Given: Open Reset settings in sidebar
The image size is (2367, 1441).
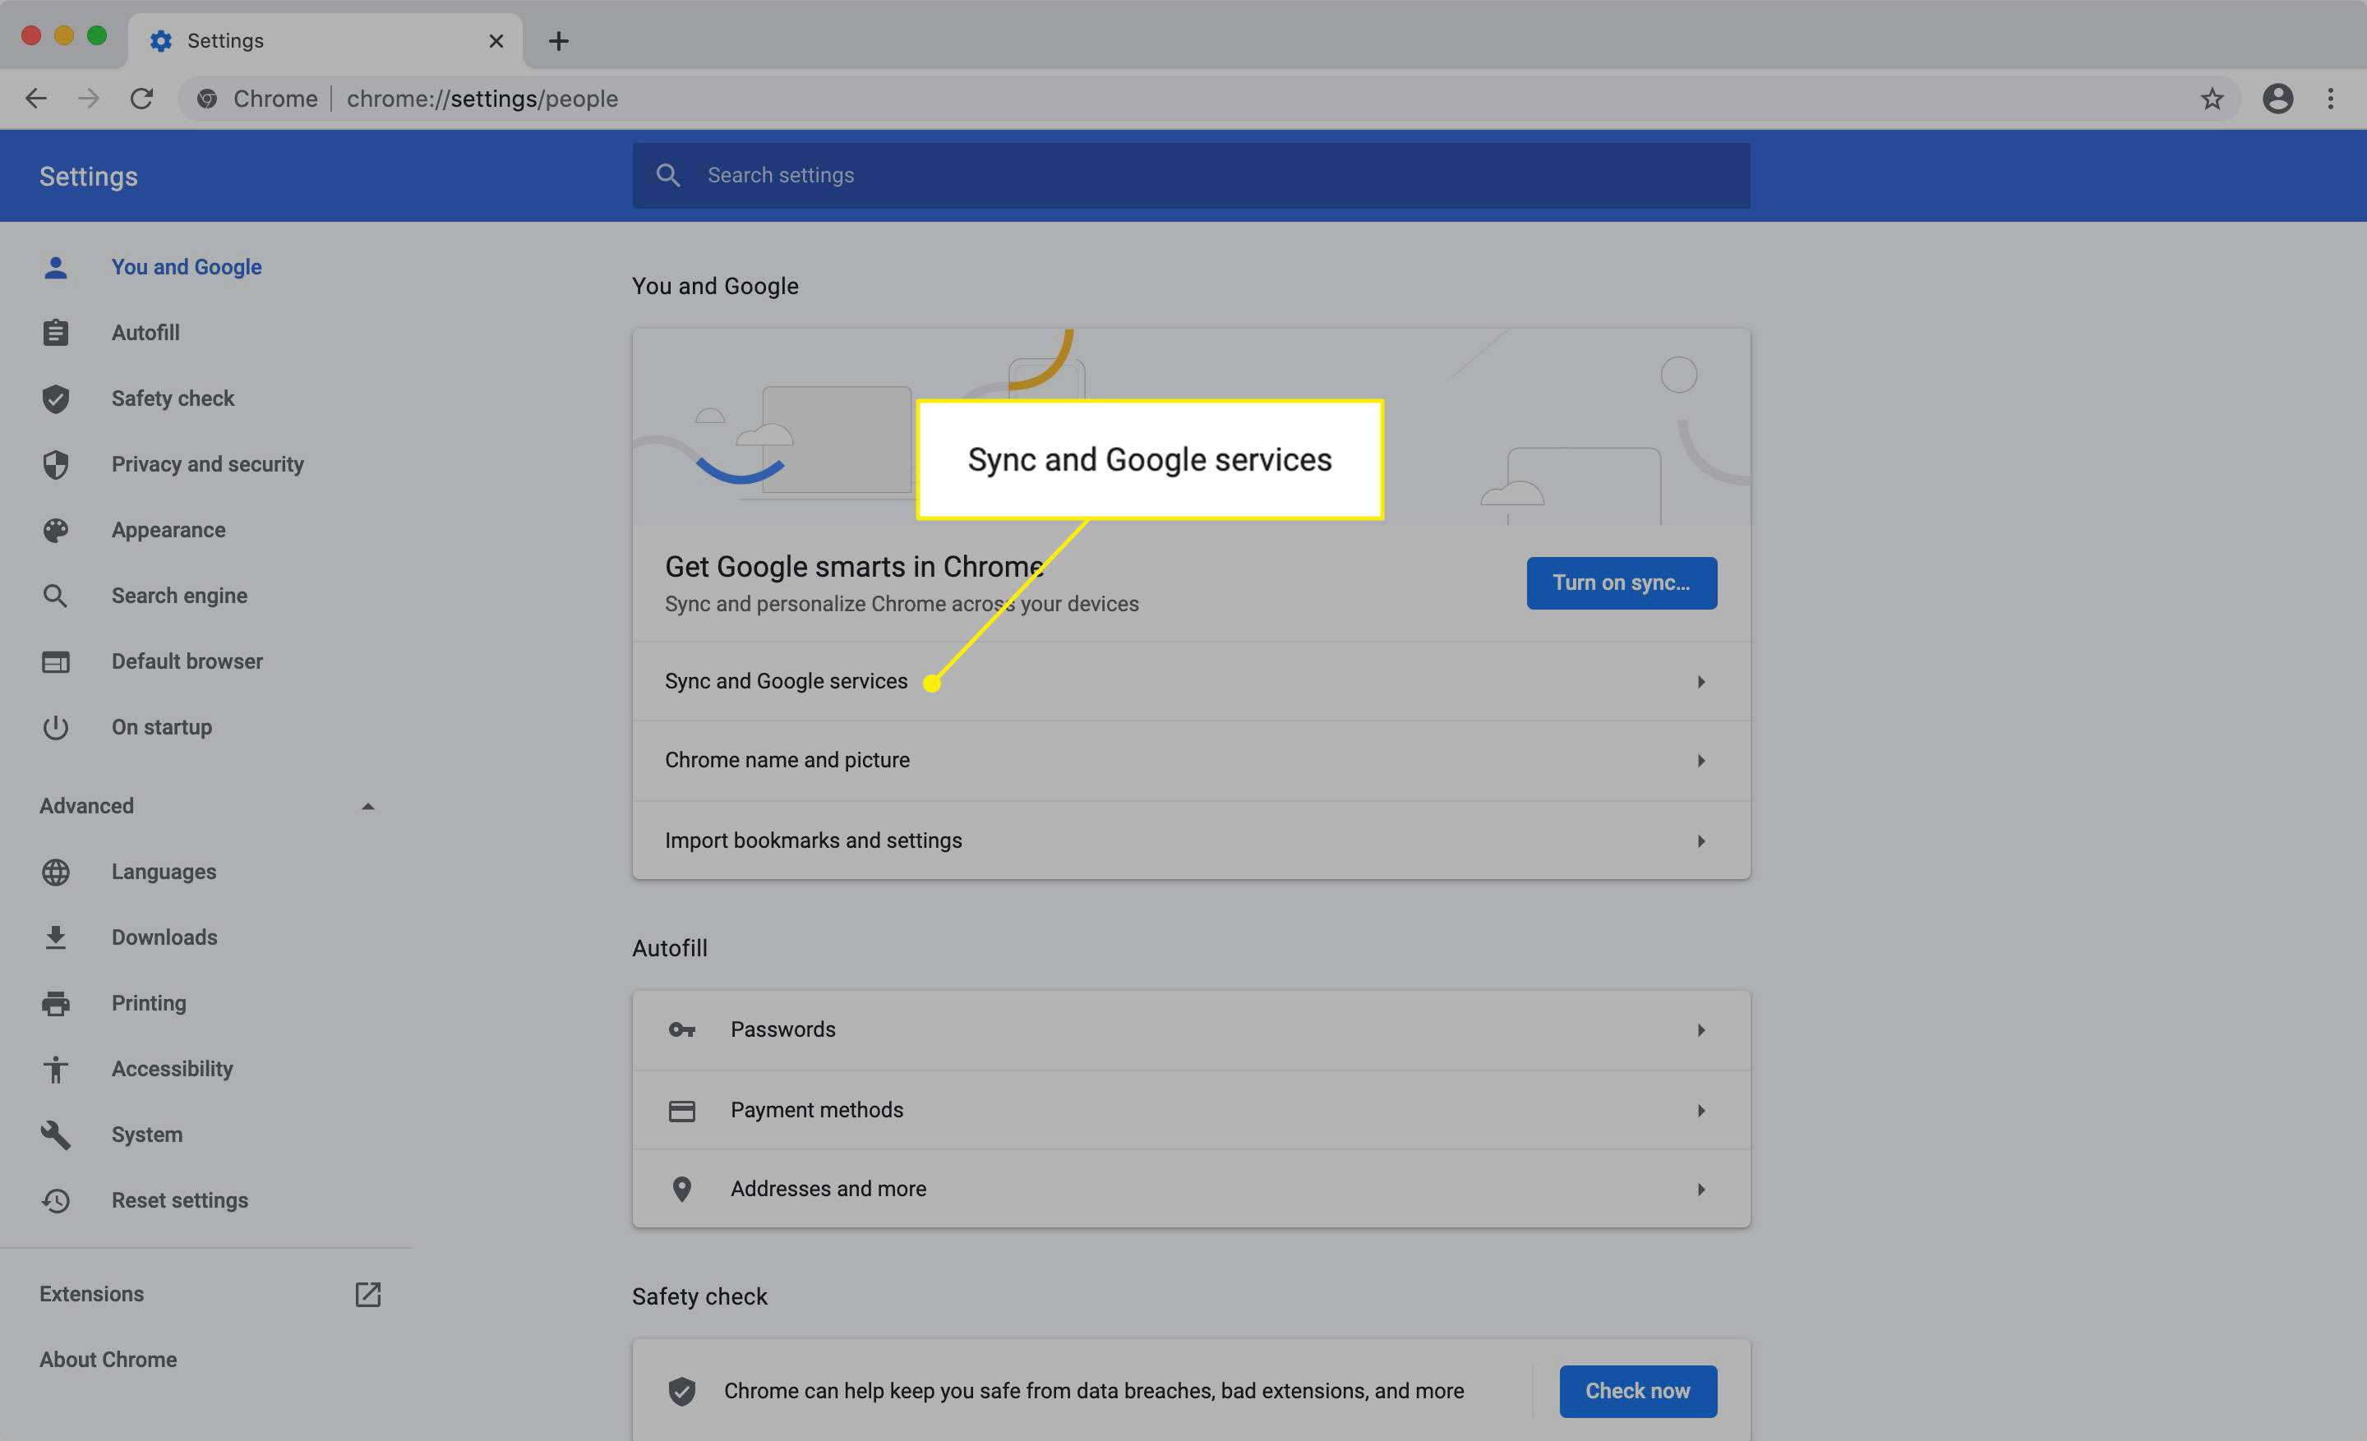Looking at the screenshot, I should click(180, 1200).
